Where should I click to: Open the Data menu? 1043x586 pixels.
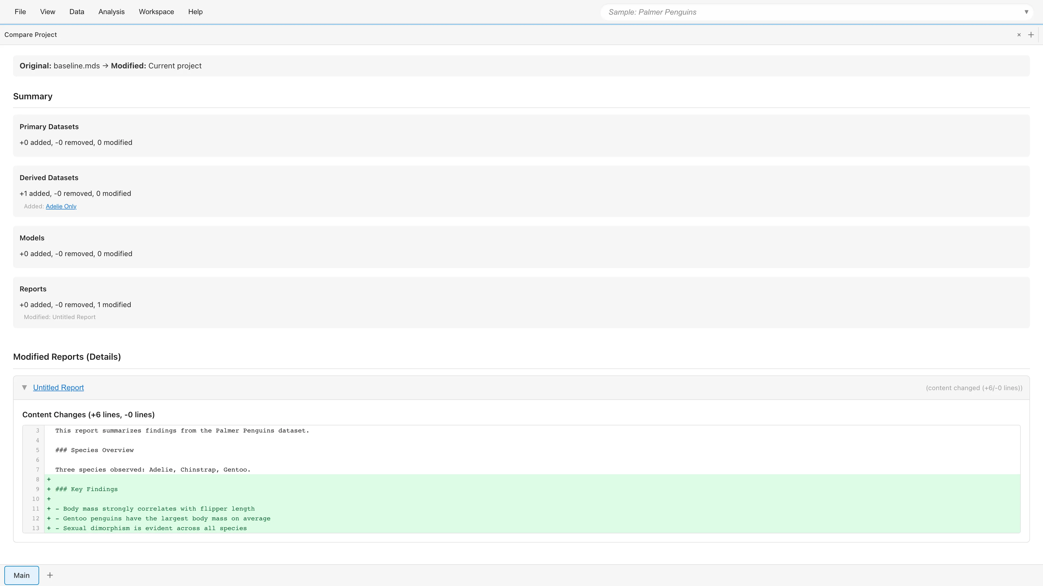(x=77, y=12)
